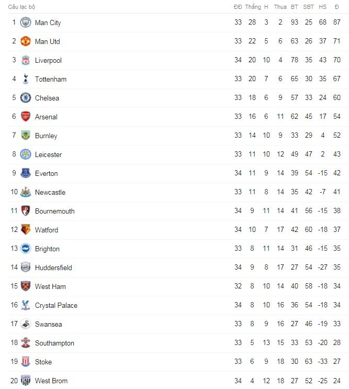This screenshot has height=389, width=349.
Task: Click the Crystal Palace club crest
Action: 26,305
